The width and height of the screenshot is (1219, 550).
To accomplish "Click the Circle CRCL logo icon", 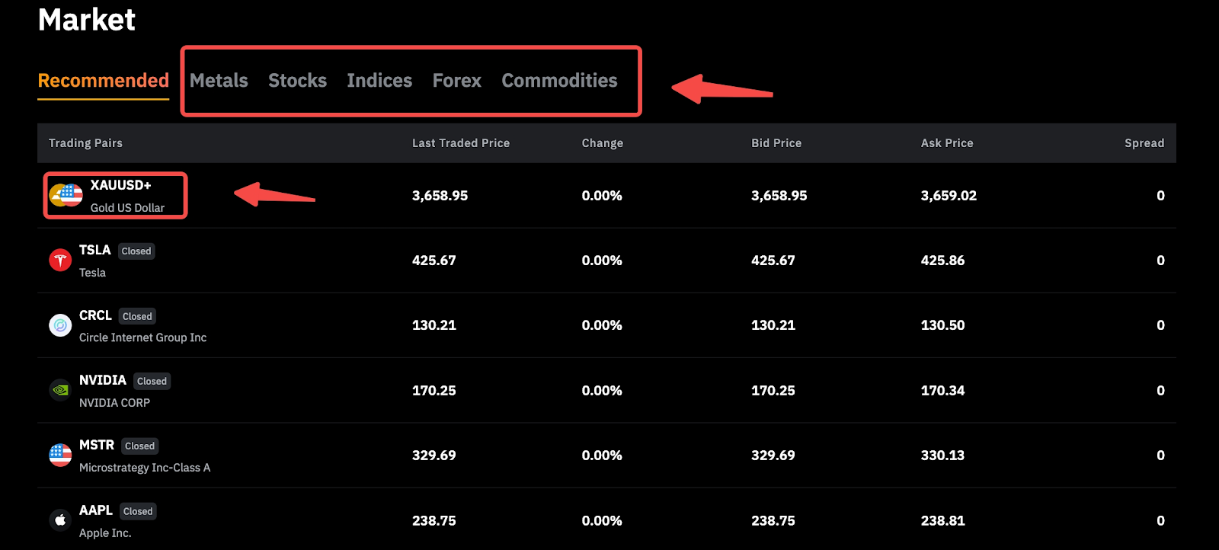I will [x=60, y=326].
